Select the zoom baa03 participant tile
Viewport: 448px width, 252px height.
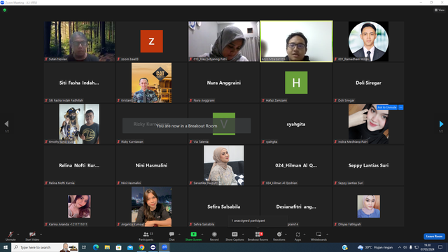(x=152, y=41)
